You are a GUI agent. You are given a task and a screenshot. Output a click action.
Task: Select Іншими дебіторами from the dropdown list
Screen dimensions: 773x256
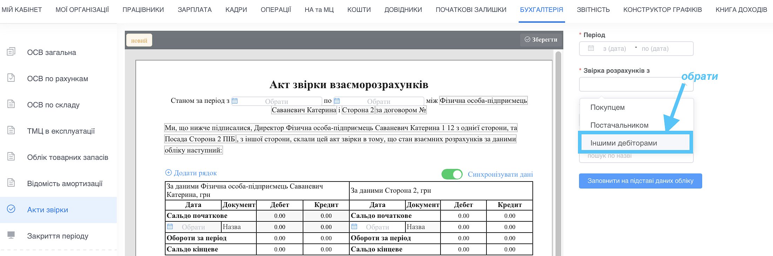click(x=624, y=143)
